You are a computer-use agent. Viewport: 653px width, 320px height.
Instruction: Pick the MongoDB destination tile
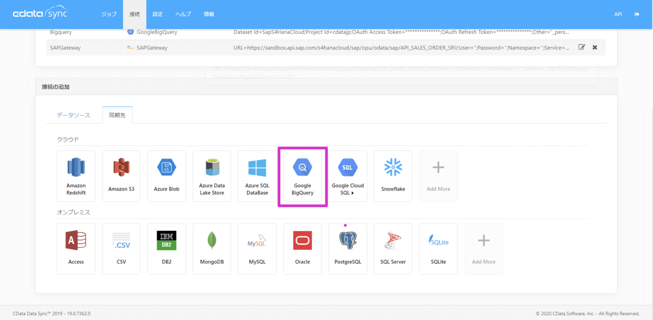(212, 249)
